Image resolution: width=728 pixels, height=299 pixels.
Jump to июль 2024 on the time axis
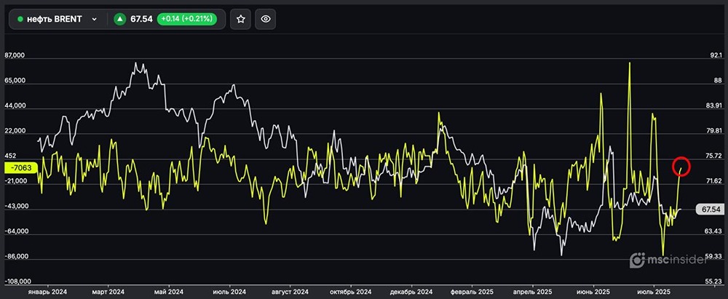point(229,291)
